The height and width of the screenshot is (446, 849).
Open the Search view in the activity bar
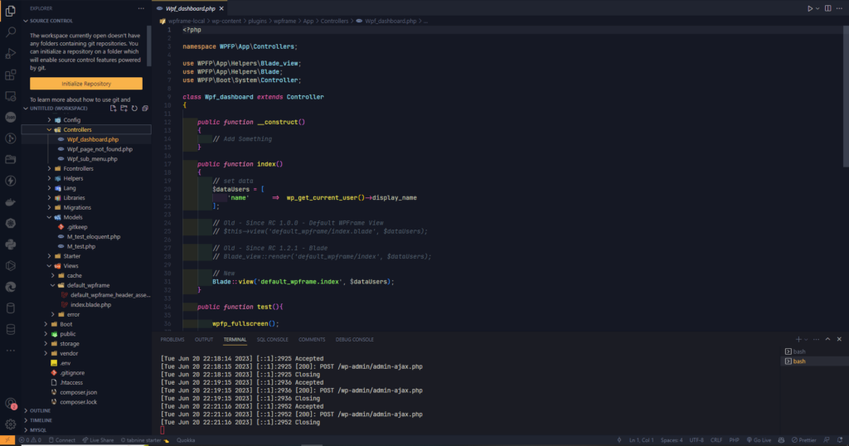coord(10,32)
